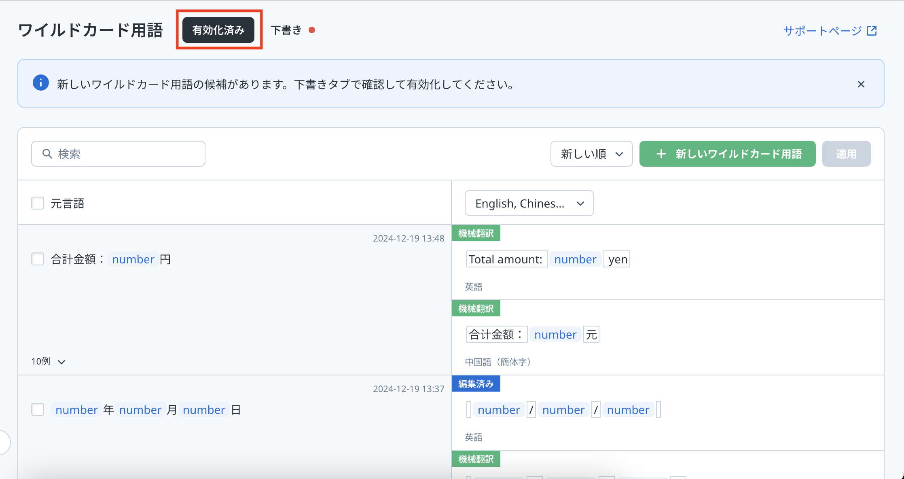The height and width of the screenshot is (479, 904).
Task: Switch to the 有効化済み tab
Action: tap(218, 30)
